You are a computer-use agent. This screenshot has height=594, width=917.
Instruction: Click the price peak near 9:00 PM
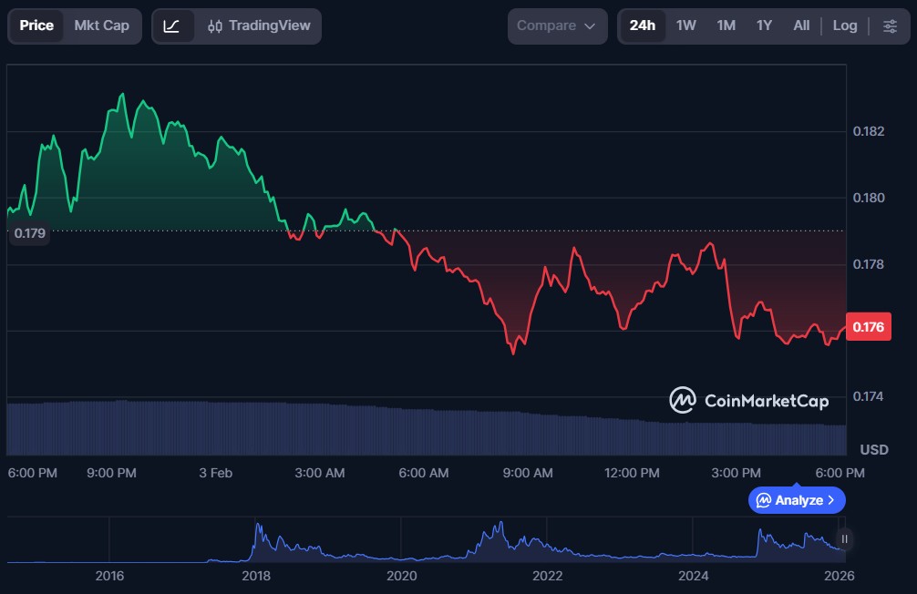[121, 95]
